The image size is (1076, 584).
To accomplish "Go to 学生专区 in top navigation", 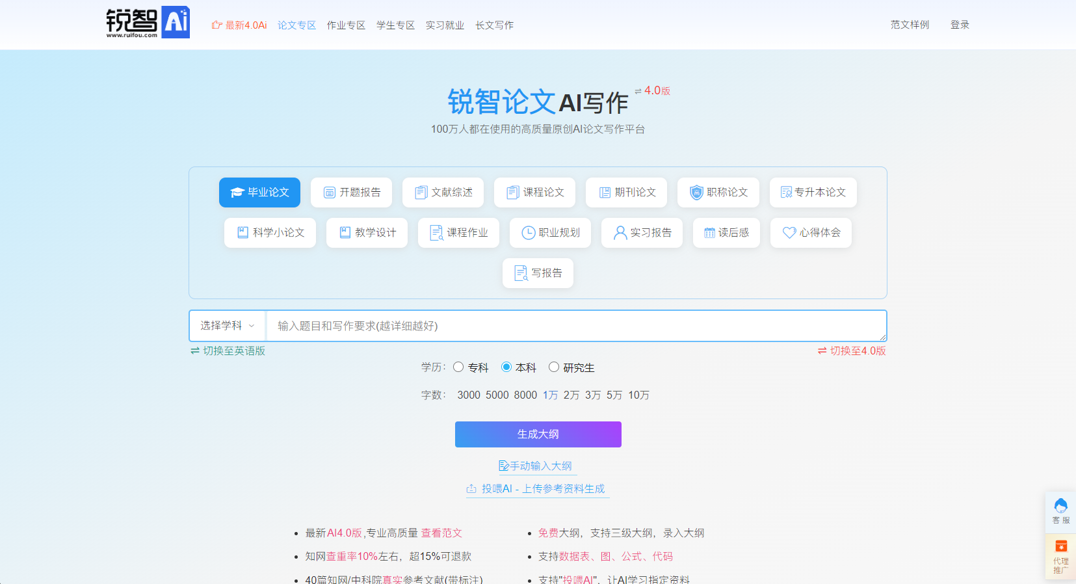I will point(395,25).
